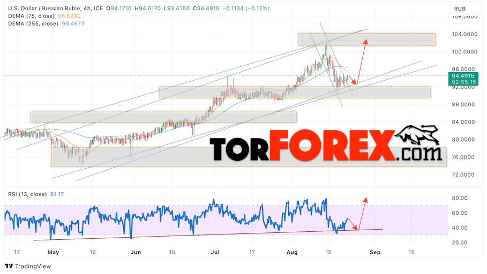
Task: Click the RSI 80.00 axis label
Action: tap(460, 198)
